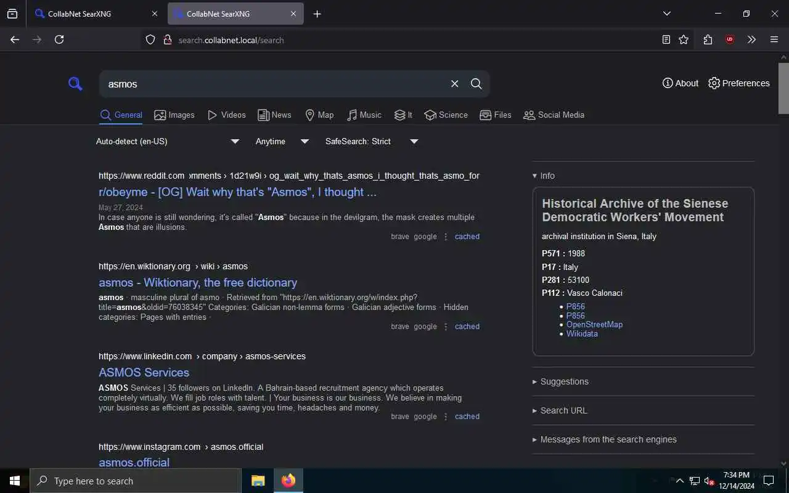789x493 pixels.
Task: Submit search with magnifier button
Action: pos(476,84)
